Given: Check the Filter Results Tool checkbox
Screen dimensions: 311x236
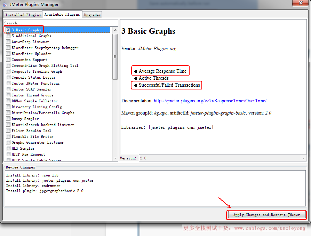Looking at the screenshot, I should pos(8,131).
